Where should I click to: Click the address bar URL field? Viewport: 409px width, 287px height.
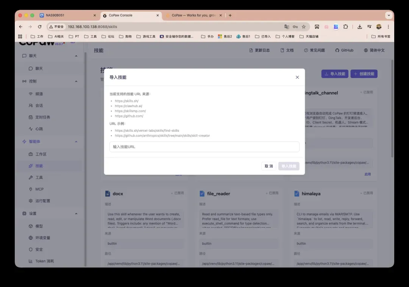tap(170, 27)
